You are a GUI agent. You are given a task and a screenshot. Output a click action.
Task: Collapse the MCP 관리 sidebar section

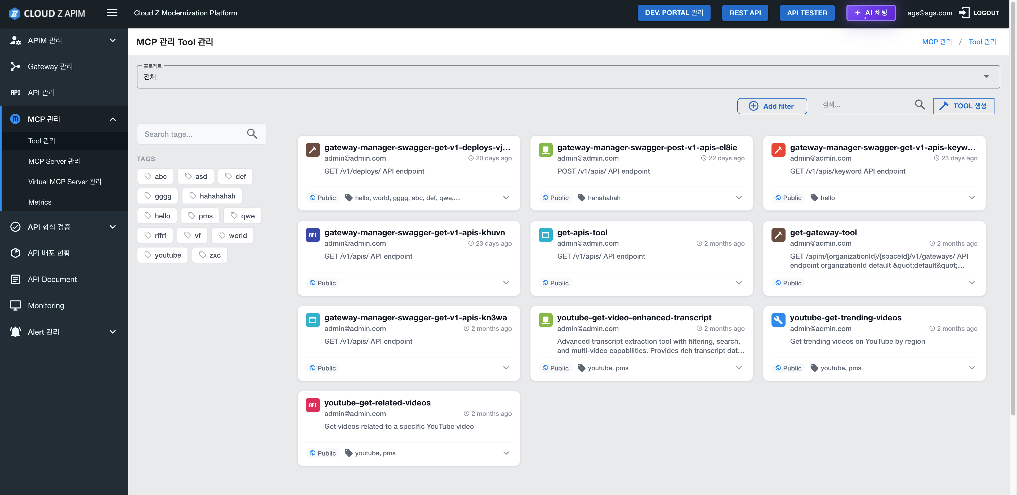click(113, 119)
